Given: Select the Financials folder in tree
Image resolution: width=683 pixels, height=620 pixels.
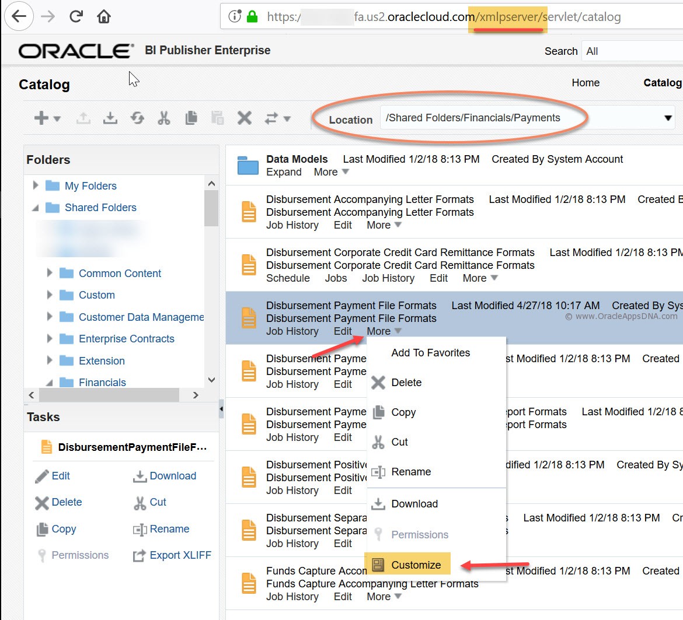Looking at the screenshot, I should coord(102,382).
